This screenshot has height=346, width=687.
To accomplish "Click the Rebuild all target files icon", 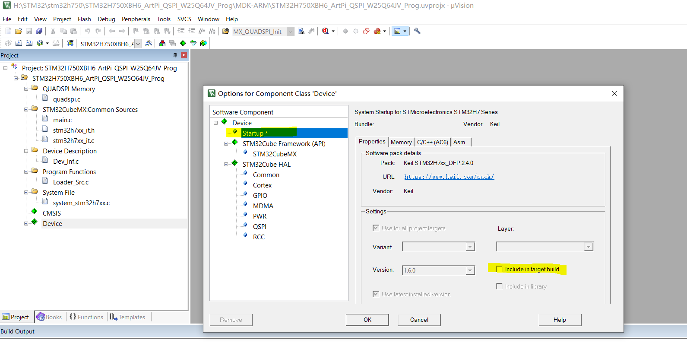I will [29, 43].
